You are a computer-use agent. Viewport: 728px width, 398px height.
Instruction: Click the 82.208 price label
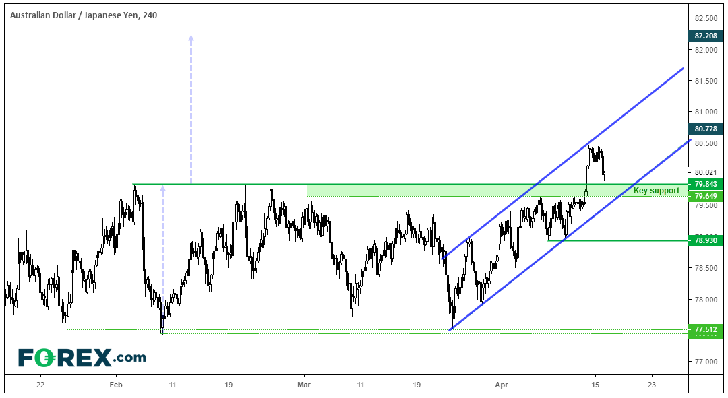(x=705, y=36)
